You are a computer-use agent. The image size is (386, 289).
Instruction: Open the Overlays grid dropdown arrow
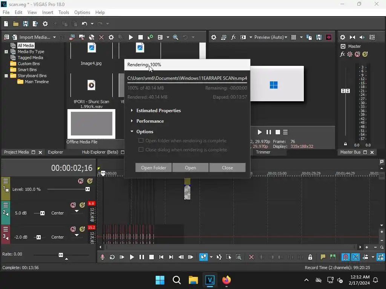301,37
